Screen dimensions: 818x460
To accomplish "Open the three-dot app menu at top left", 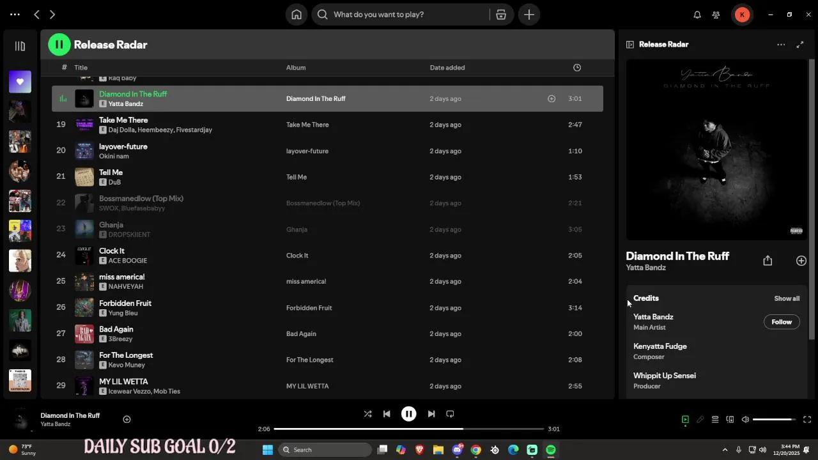I will [15, 14].
